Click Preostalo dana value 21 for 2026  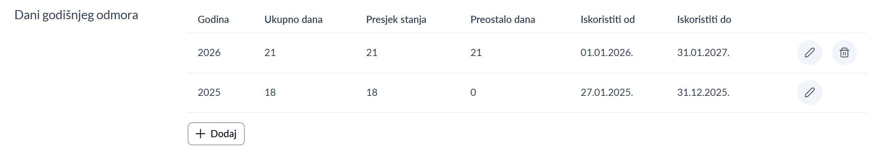pyautogui.click(x=476, y=53)
